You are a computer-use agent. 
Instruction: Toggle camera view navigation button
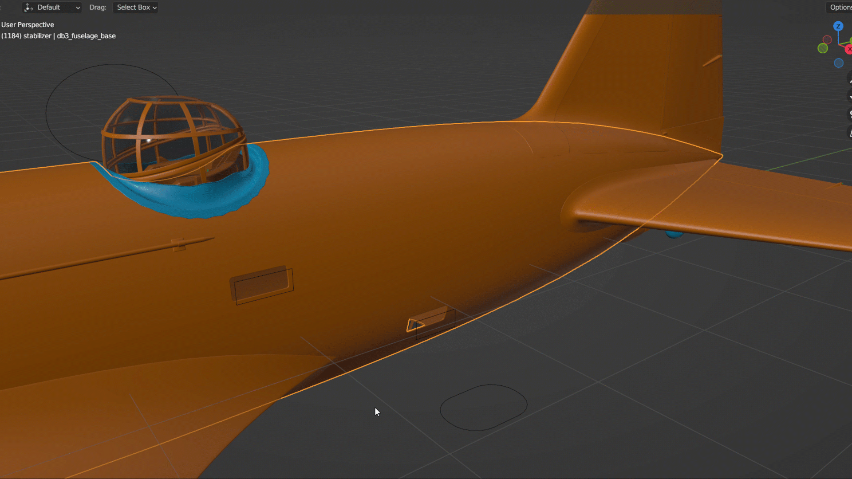[x=850, y=114]
